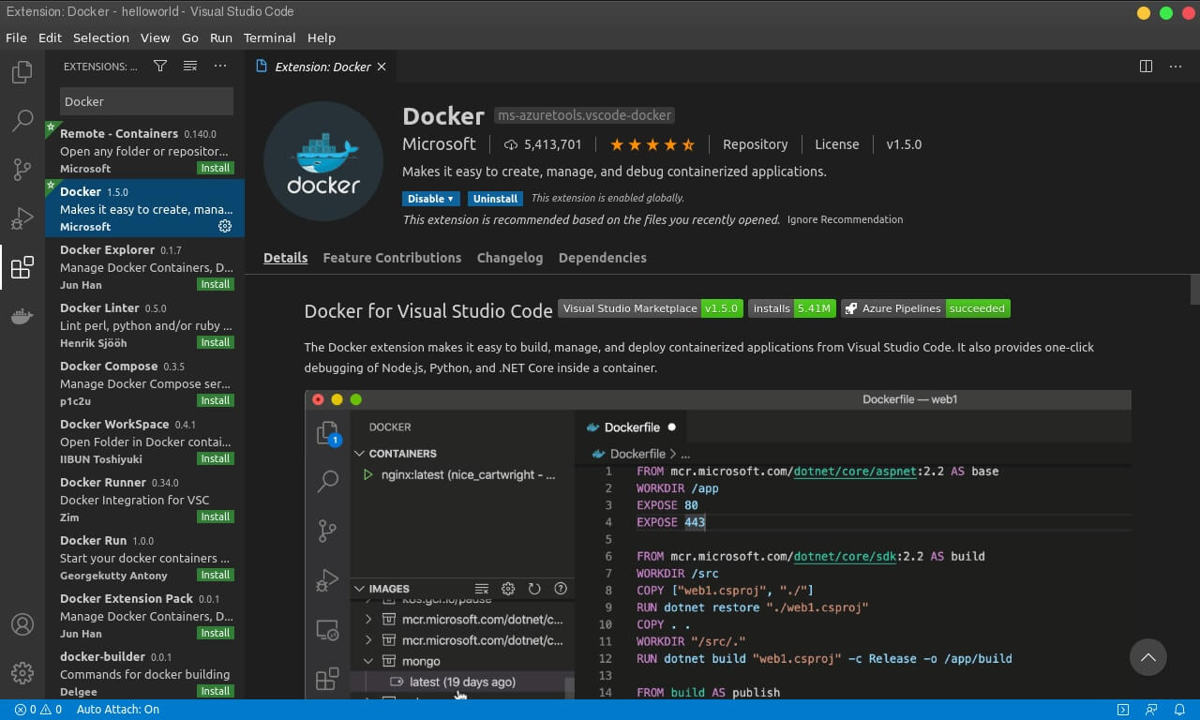Switch to the Details tab

[x=285, y=258]
